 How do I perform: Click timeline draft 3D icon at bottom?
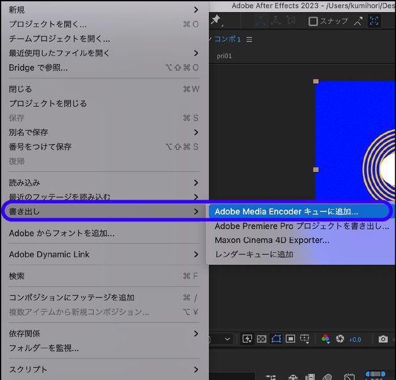271,377
